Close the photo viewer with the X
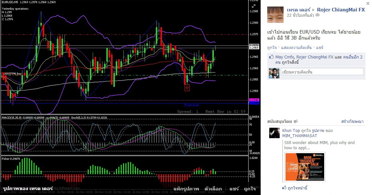Screen dimensions: 372x195 pyautogui.click(x=368, y=3)
